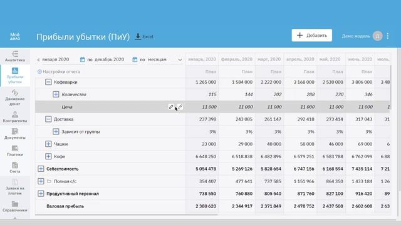Expand the Кофе row
401x225 pixels.
click(48, 156)
